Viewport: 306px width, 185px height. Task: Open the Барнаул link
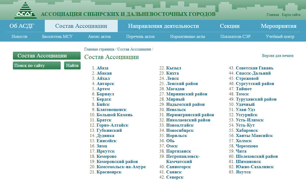(105, 94)
